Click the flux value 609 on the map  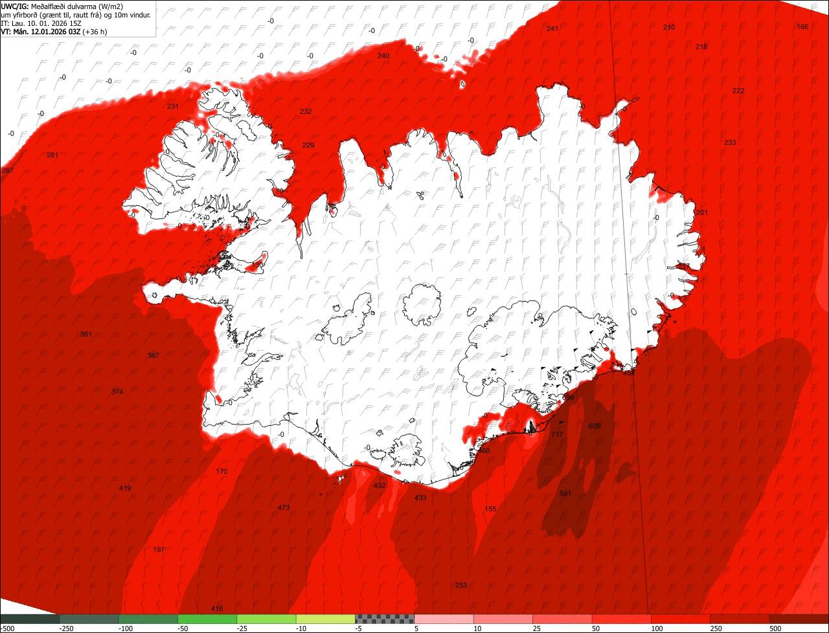pos(595,426)
